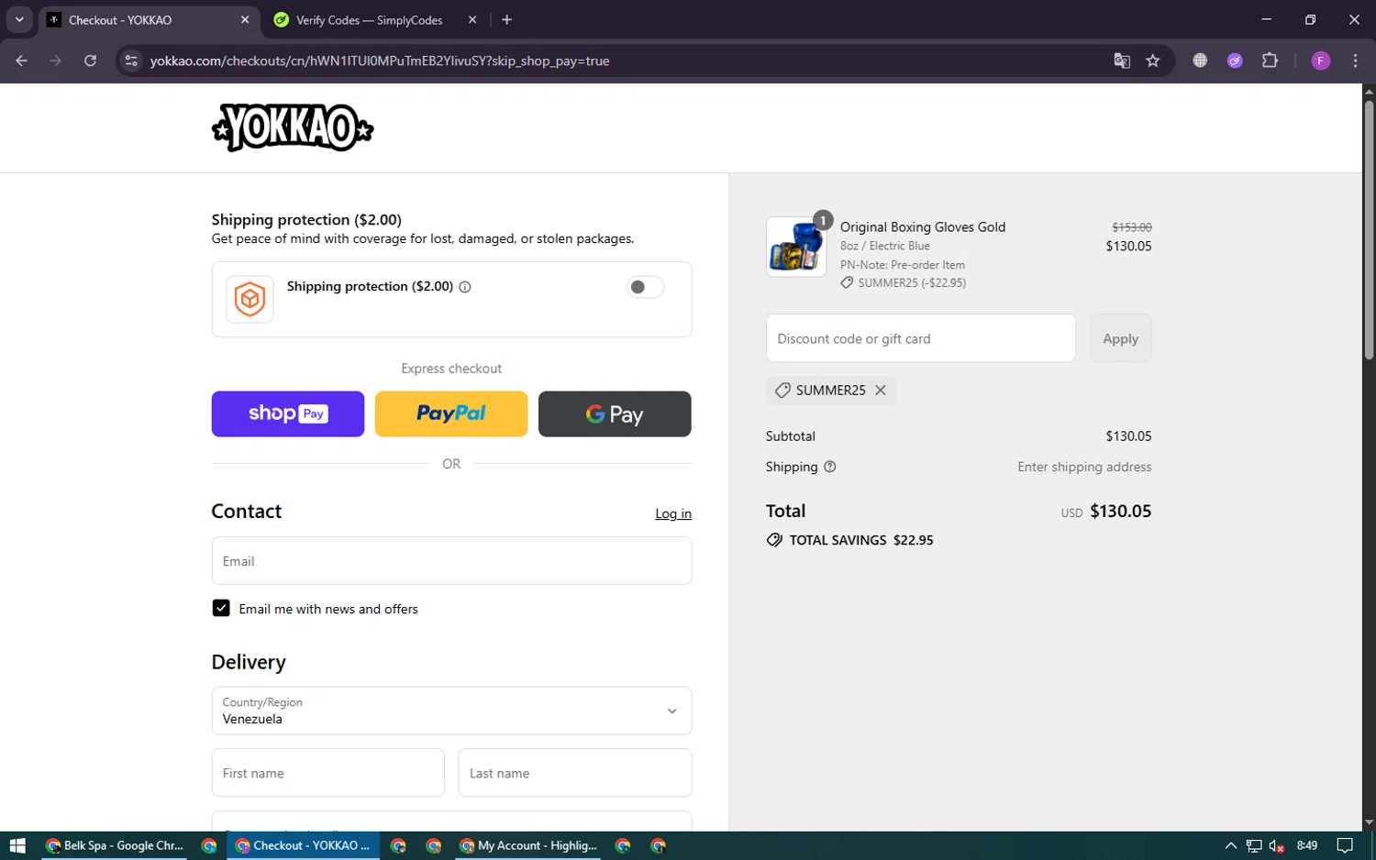Click the taskbar clock showing 8:49
This screenshot has width=1376, height=860.
coord(1307,845)
